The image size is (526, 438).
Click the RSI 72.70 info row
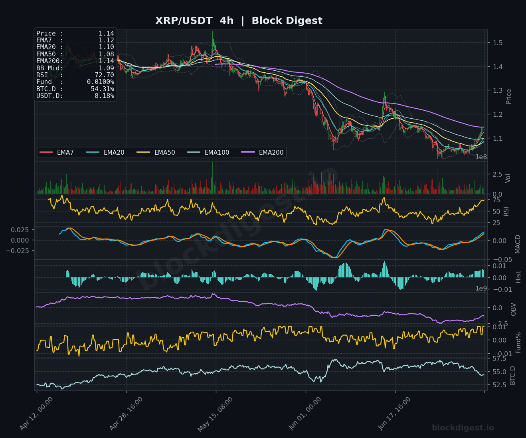75,75
